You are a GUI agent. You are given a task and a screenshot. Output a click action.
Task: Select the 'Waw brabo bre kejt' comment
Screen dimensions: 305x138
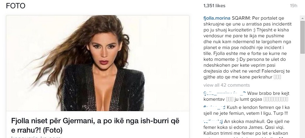[x=268, y=94]
